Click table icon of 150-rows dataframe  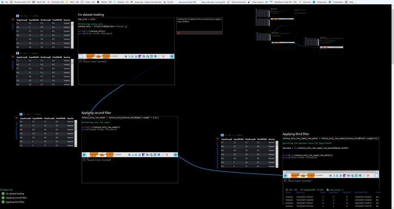tap(17, 16)
